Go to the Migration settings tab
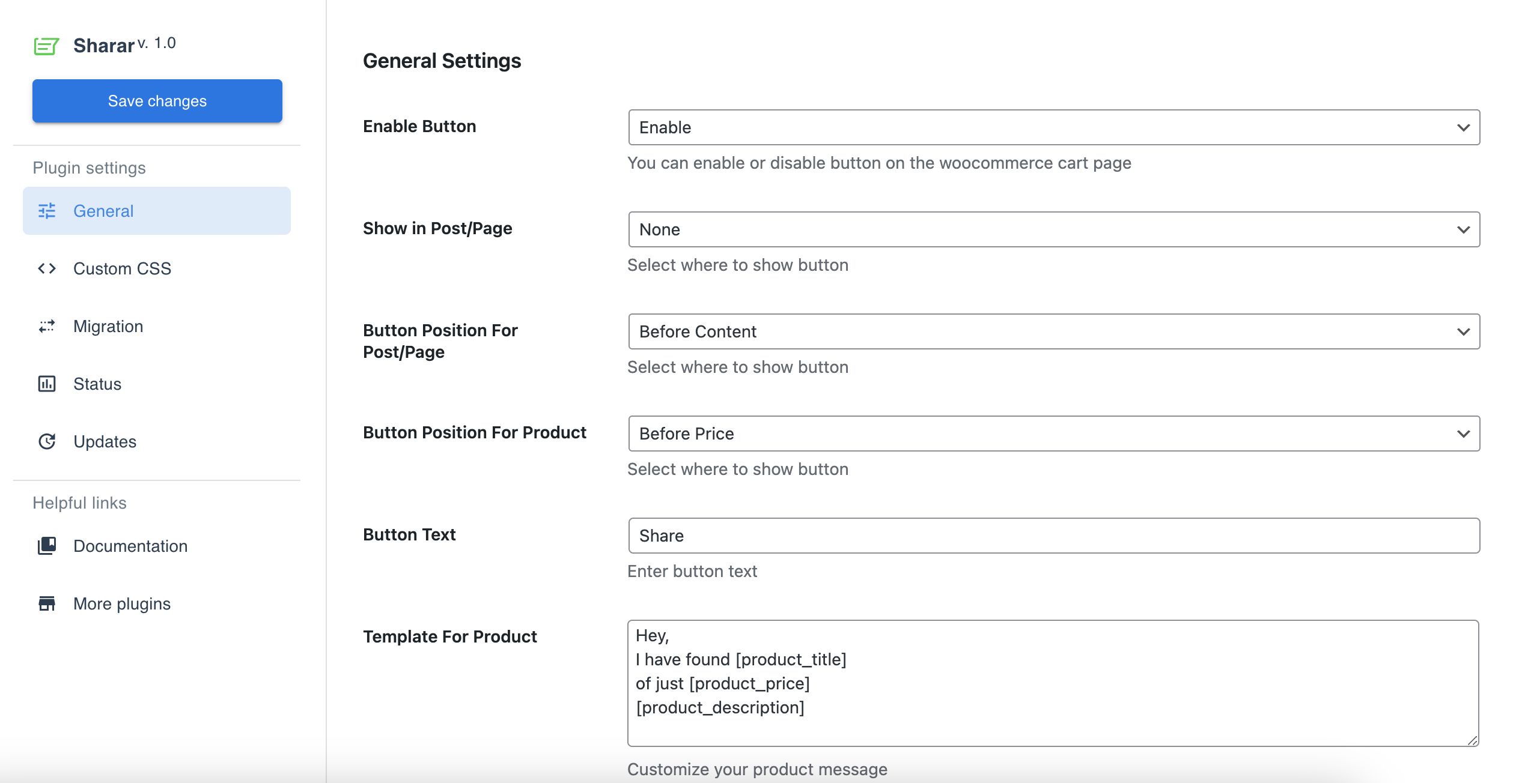This screenshot has height=783, width=1519. click(x=108, y=326)
